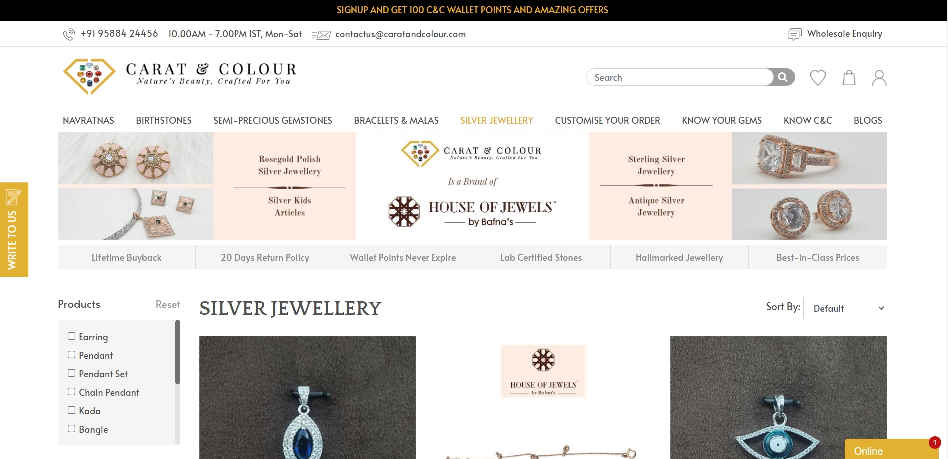Click inside the Search input field
This screenshot has width=948, height=459.
679,77
